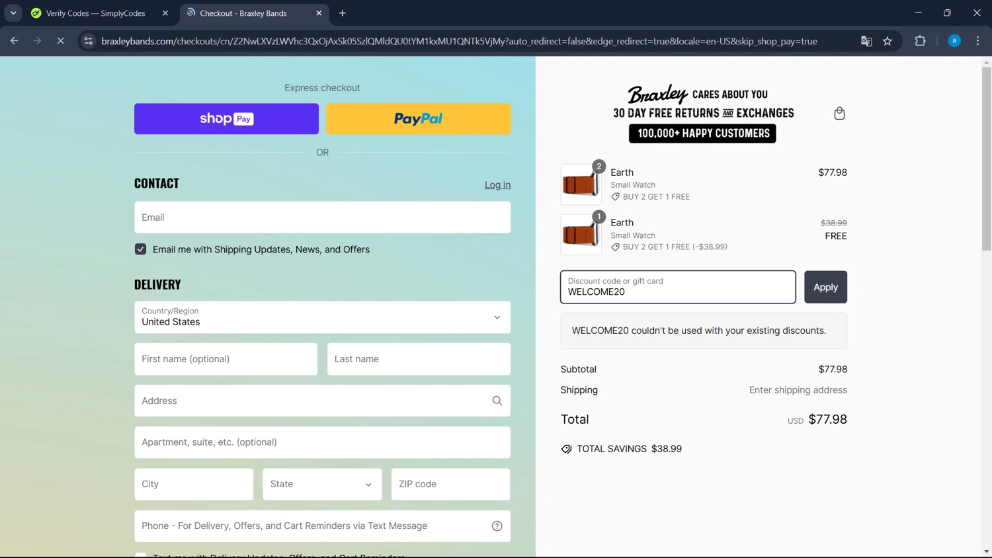Focus the Email field
The width and height of the screenshot is (992, 558).
[x=322, y=218]
